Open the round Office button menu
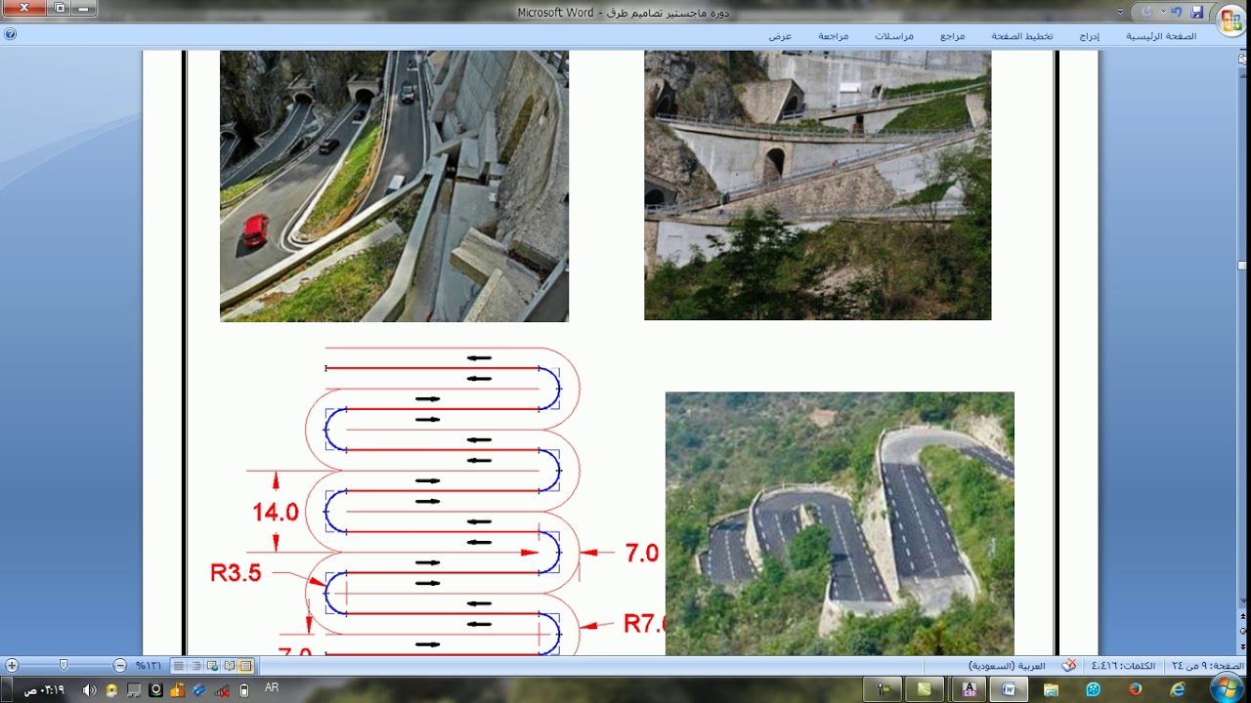 1230,20
